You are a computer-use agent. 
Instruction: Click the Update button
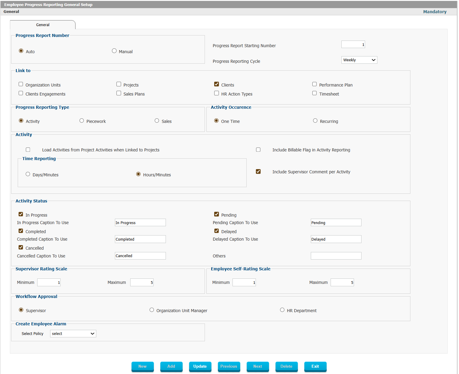(x=200, y=366)
